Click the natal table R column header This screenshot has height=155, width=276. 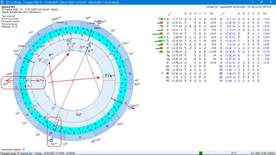[185, 14]
